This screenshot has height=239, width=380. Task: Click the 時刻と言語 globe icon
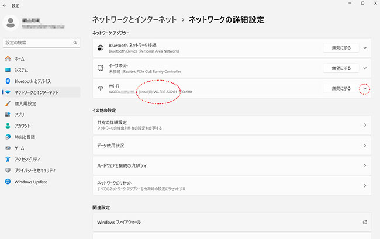point(8,137)
